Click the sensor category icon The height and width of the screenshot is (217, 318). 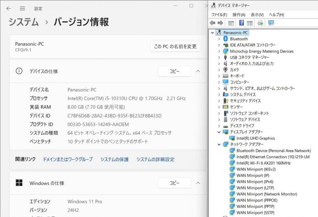pyautogui.click(x=225, y=107)
